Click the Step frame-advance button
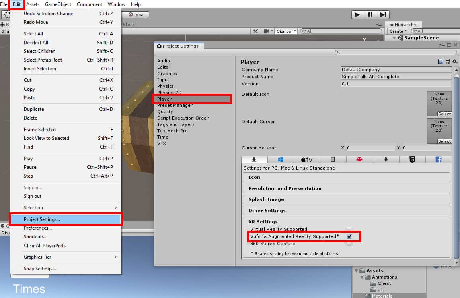This screenshot has width=460, height=298. click(382, 15)
